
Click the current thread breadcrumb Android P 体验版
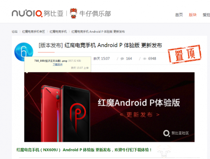(x=98, y=32)
